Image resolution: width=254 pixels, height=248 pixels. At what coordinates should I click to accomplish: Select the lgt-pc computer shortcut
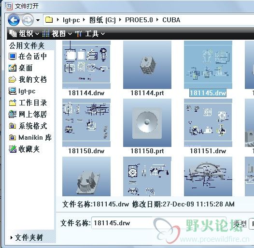click(x=22, y=91)
